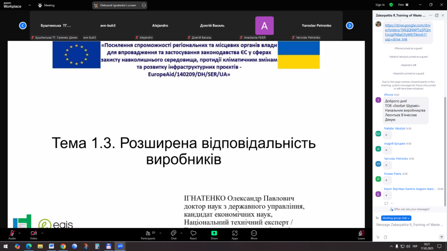Select the Alejandro participant tile
The height and width of the screenshot is (251, 447).
coord(160,26)
